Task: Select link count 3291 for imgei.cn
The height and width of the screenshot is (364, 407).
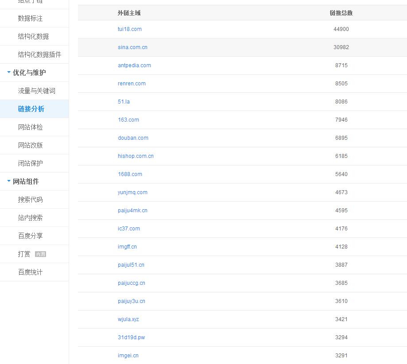Action: click(341, 356)
